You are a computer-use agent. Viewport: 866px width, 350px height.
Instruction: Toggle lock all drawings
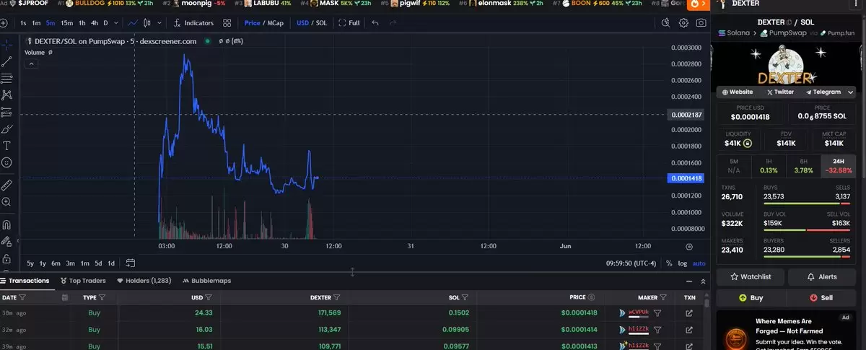[6, 258]
